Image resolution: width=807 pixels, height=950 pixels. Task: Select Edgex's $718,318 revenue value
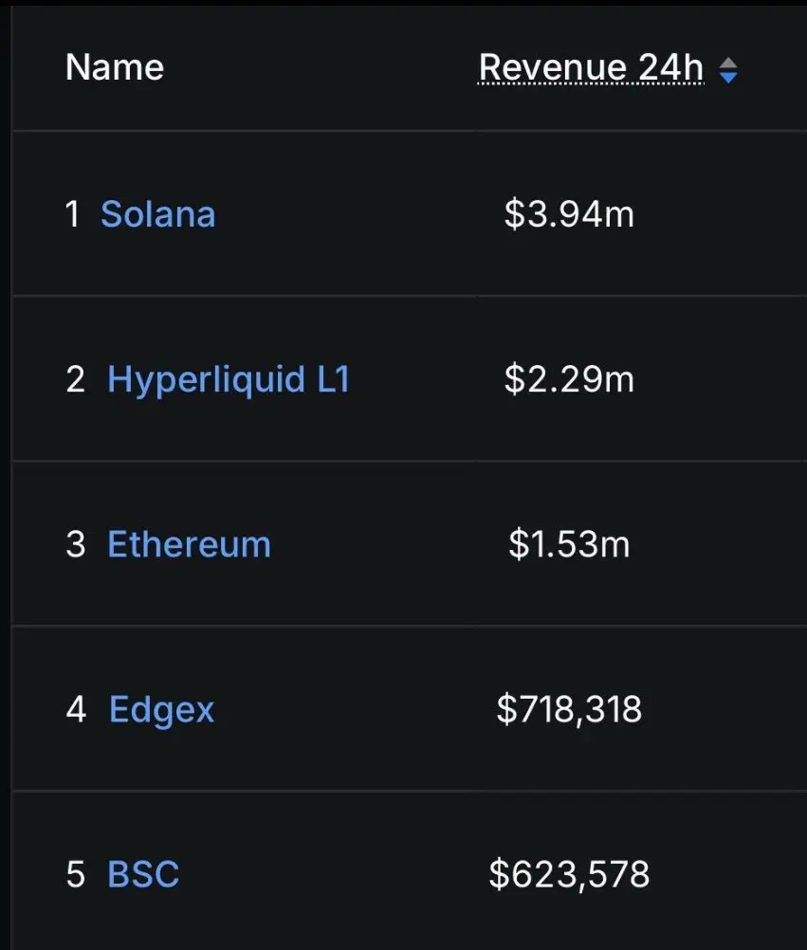pyautogui.click(x=569, y=709)
